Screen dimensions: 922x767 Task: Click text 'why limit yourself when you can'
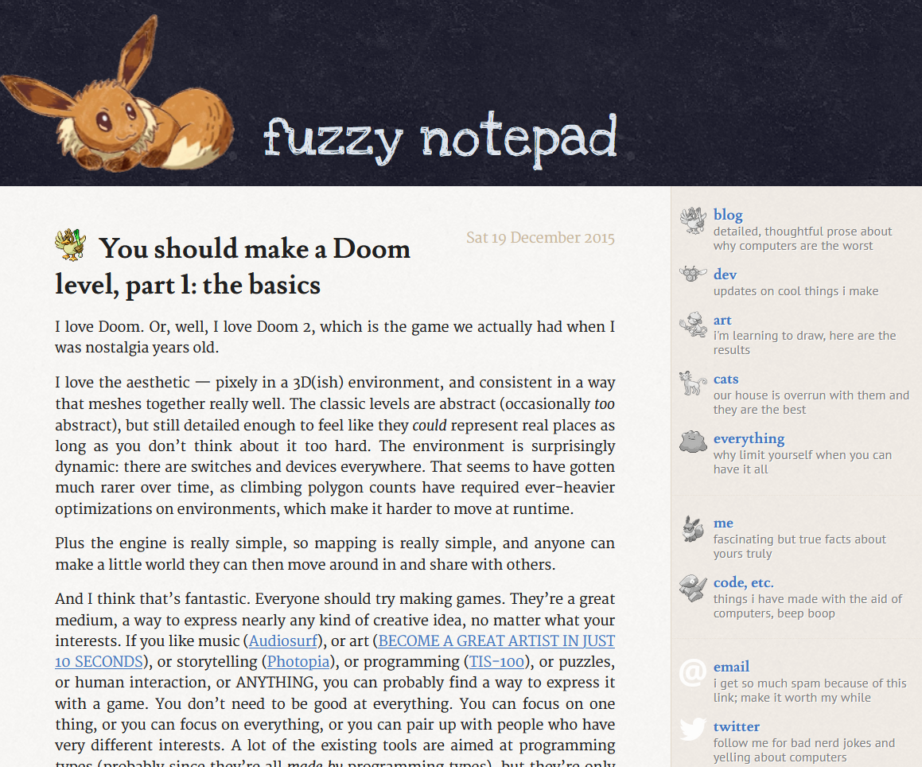pyautogui.click(x=803, y=455)
